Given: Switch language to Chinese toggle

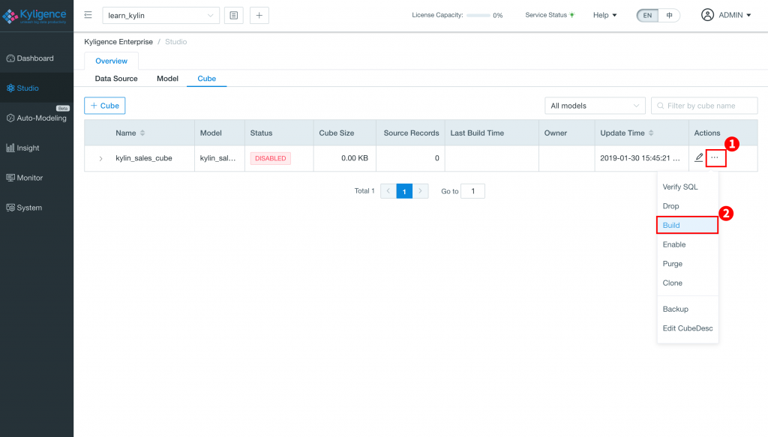Looking at the screenshot, I should (x=669, y=15).
